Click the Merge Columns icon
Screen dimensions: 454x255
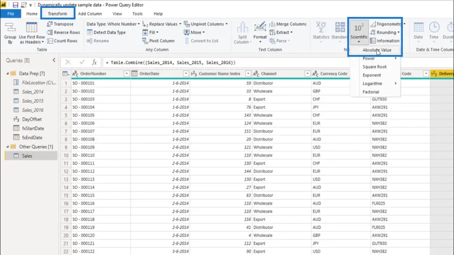click(272, 24)
